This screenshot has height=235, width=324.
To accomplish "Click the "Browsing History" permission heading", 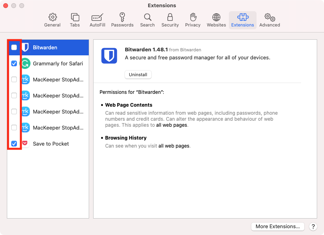I will (126, 138).
